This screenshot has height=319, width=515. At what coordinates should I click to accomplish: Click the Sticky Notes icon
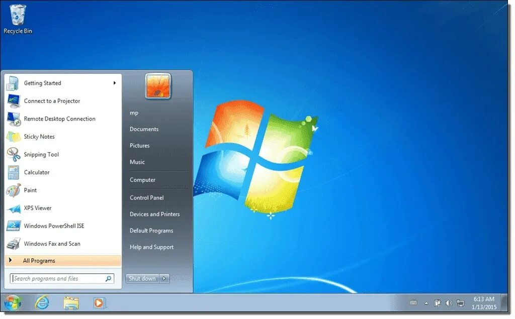pos(13,137)
